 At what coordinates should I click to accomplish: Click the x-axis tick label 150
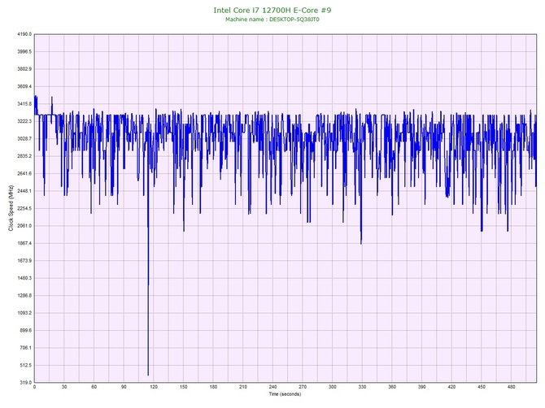[184, 387]
